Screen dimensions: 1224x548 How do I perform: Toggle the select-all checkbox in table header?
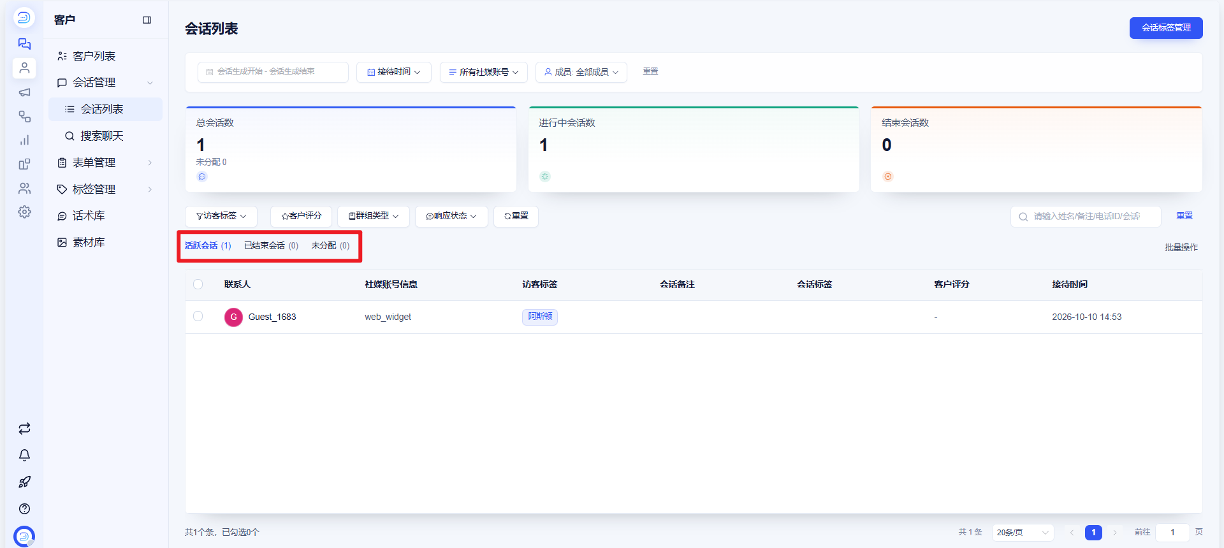[198, 284]
